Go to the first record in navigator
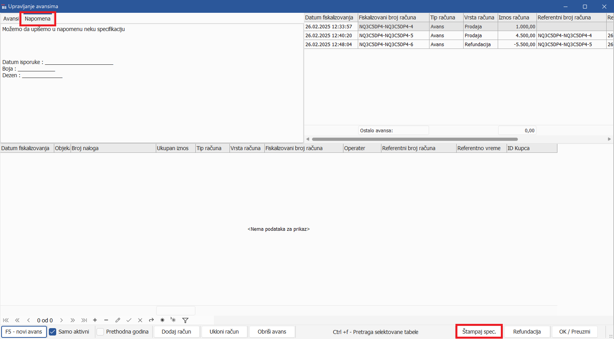The height and width of the screenshot is (339, 614). (x=6, y=320)
